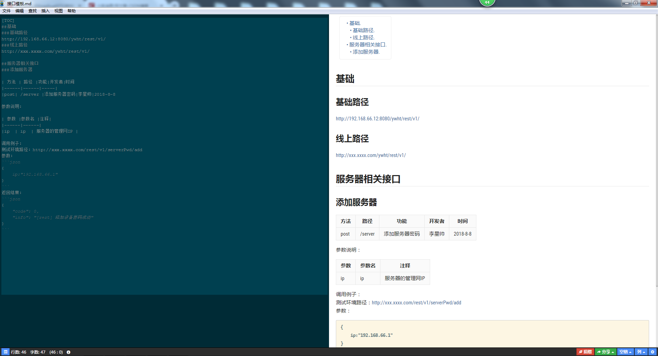Click the preview pane vertical scrollbar
The image size is (658, 356).
coord(656,150)
